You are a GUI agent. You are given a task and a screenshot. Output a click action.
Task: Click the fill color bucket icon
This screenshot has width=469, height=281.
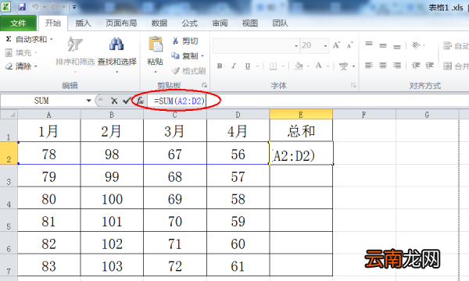(299, 66)
